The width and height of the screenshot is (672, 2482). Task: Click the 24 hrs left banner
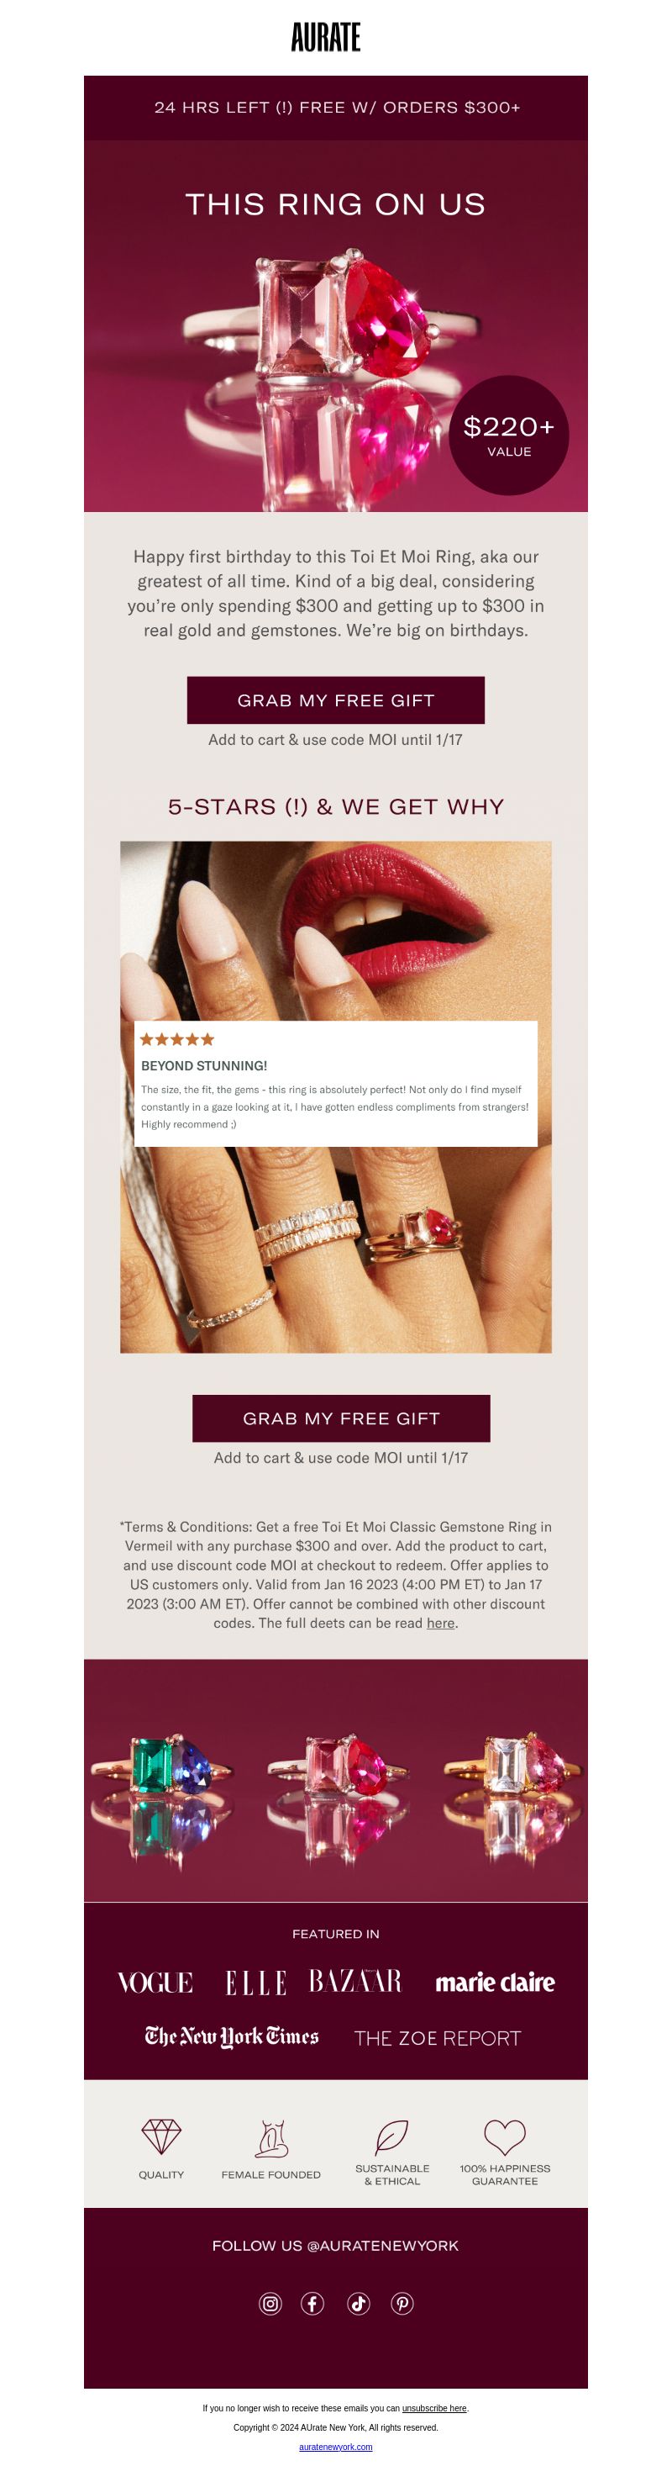coord(336,108)
